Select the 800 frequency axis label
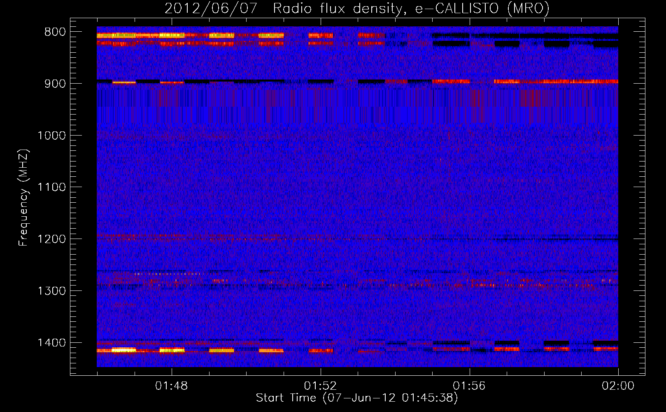The height and width of the screenshot is (412, 666). point(55,32)
